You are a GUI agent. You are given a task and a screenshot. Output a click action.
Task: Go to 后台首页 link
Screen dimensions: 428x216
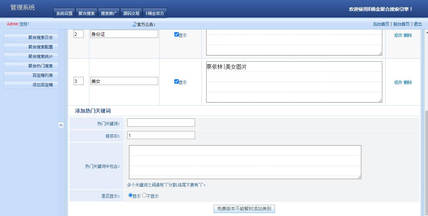(381, 24)
